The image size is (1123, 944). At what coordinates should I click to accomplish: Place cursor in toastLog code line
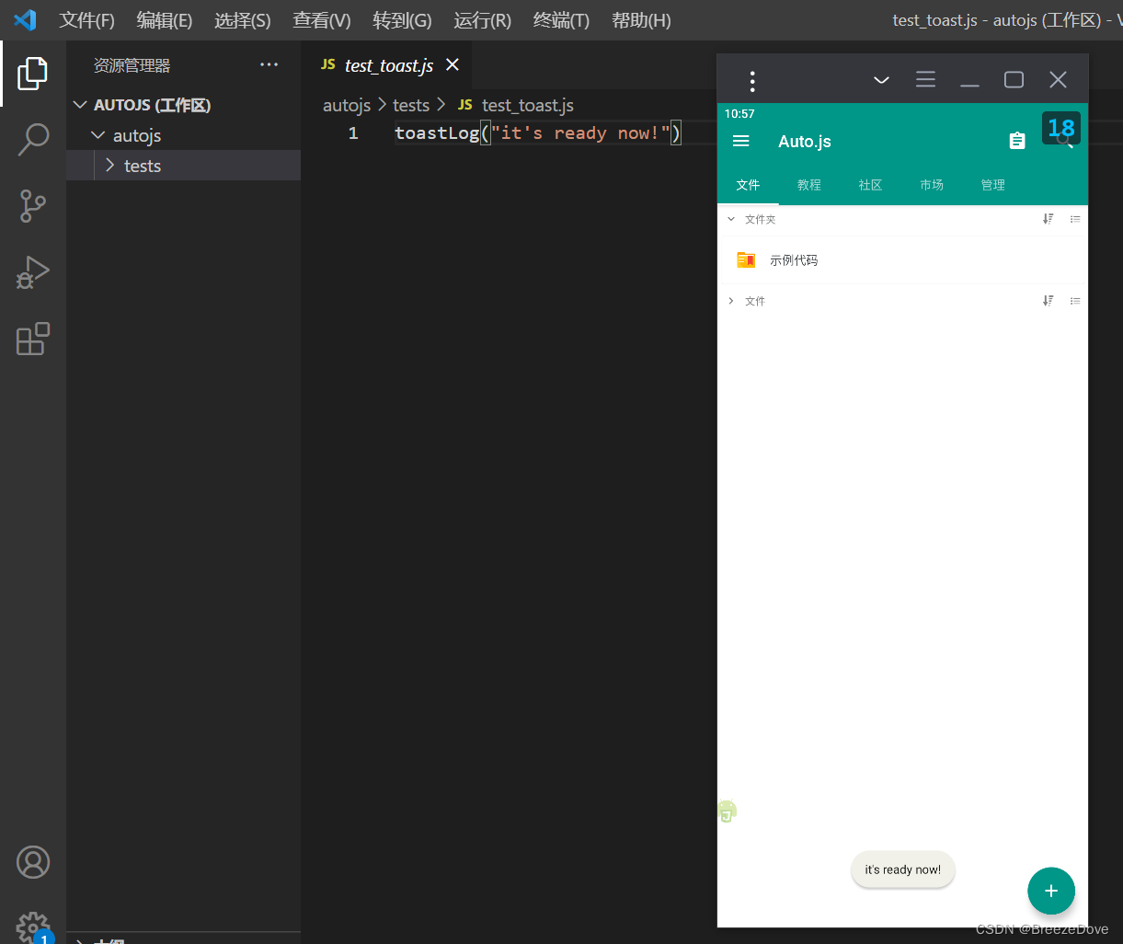537,133
